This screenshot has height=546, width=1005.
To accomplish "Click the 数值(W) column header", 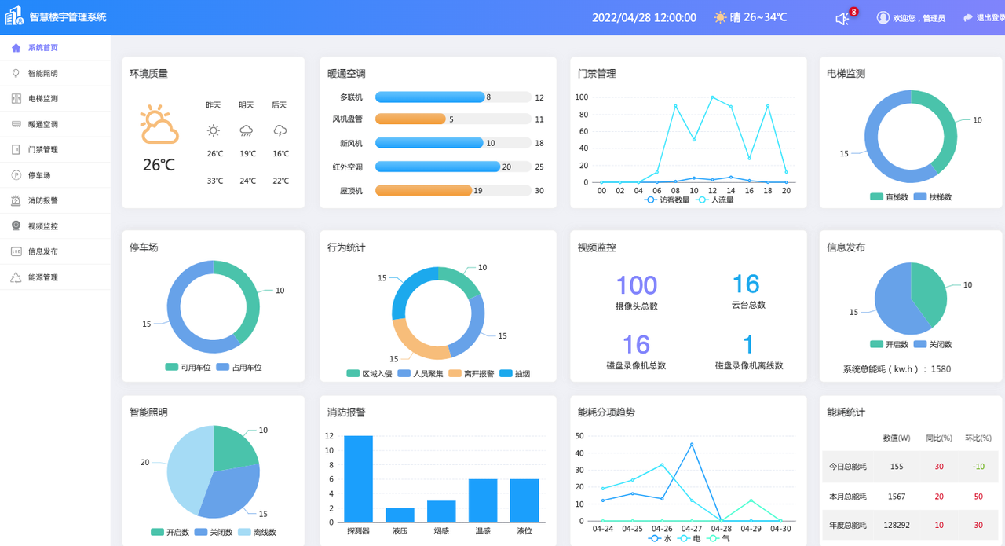I will point(897,438).
